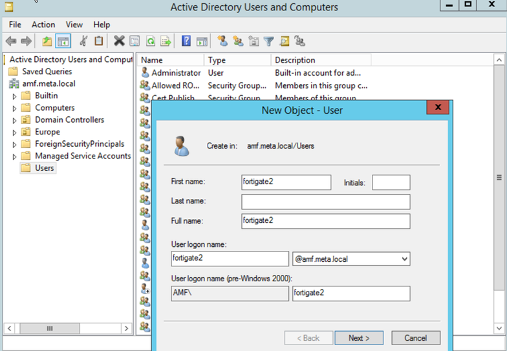Close the New Object - User dialog
This screenshot has width=507, height=351.
coord(438,107)
